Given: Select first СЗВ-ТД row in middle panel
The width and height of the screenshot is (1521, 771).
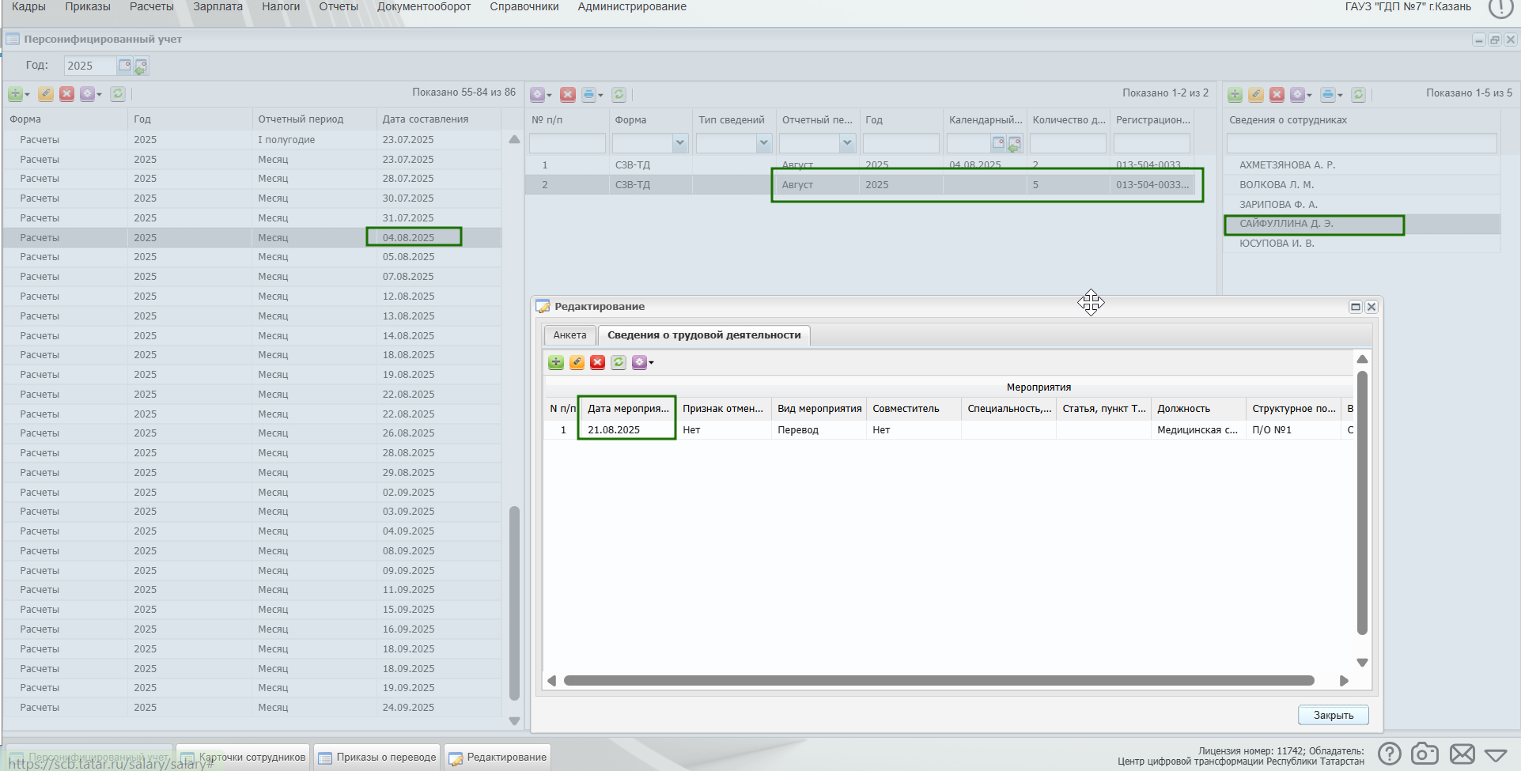Looking at the screenshot, I should (x=861, y=165).
